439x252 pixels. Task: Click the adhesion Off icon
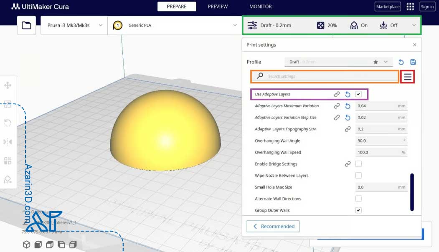383,25
